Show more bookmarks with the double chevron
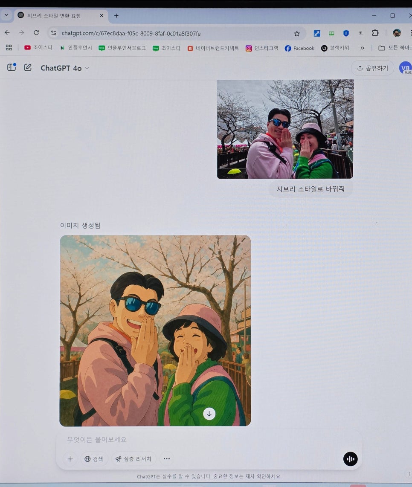Screen dimensions: 412x487 coord(362,48)
